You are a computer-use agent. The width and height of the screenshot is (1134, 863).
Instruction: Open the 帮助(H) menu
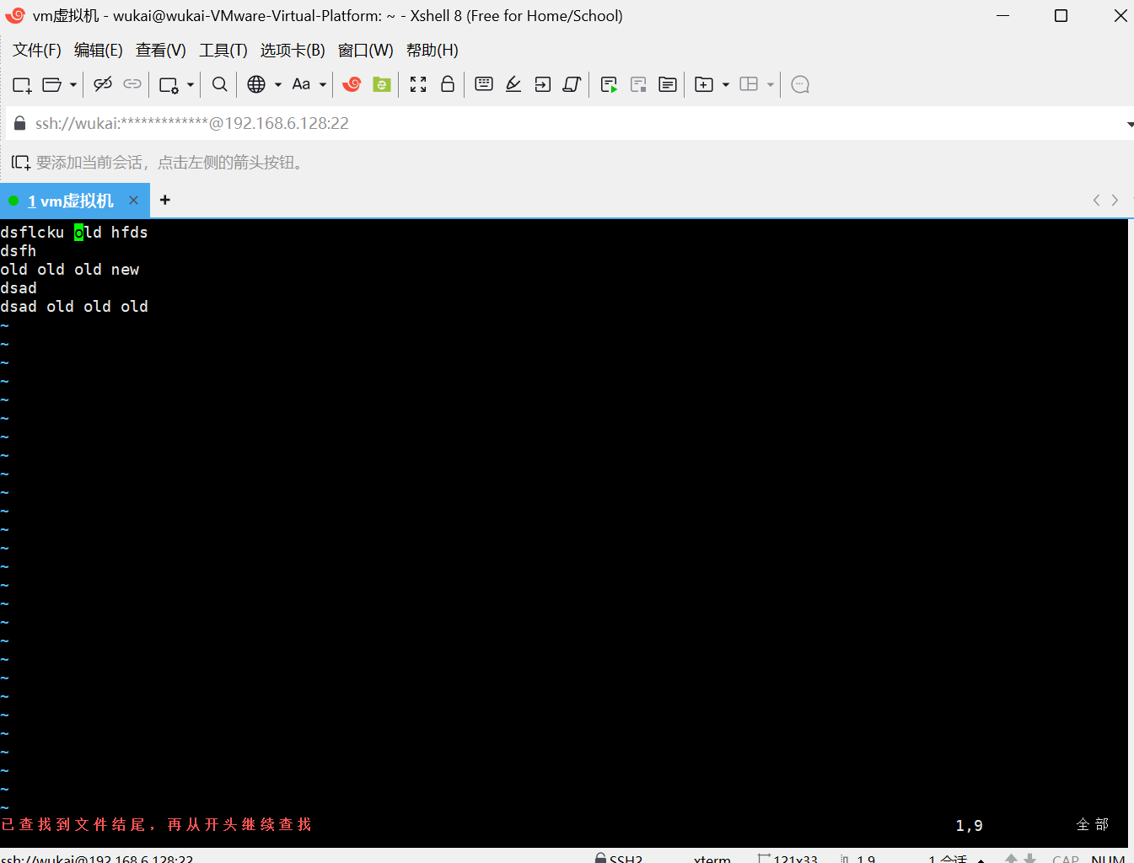433,51
